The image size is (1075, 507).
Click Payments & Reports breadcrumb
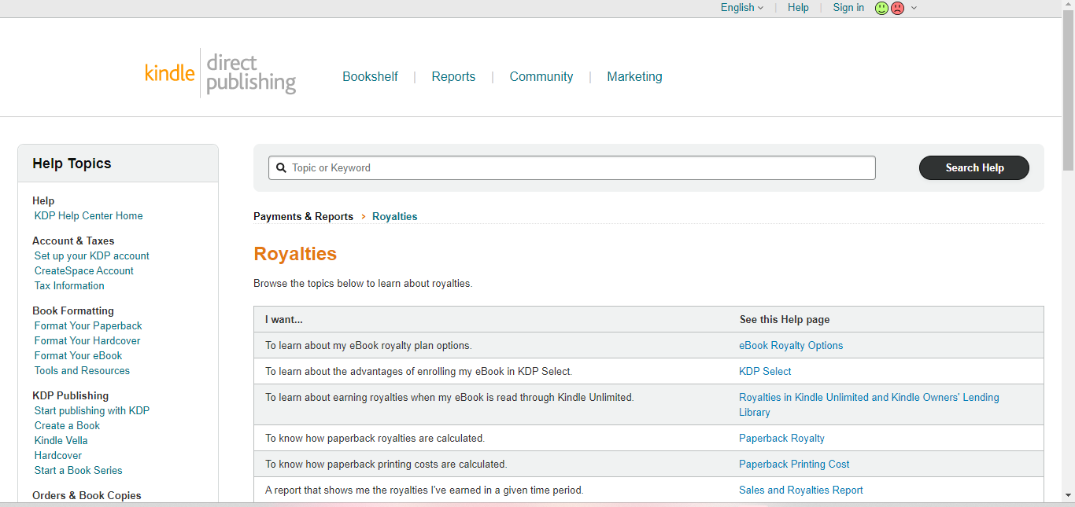click(x=303, y=216)
